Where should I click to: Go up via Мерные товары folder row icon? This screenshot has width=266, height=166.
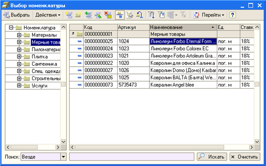click(79, 34)
